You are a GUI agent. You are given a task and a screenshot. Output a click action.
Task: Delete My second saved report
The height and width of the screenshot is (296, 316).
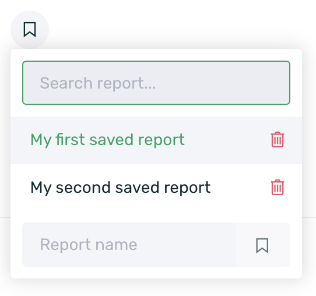(x=278, y=187)
